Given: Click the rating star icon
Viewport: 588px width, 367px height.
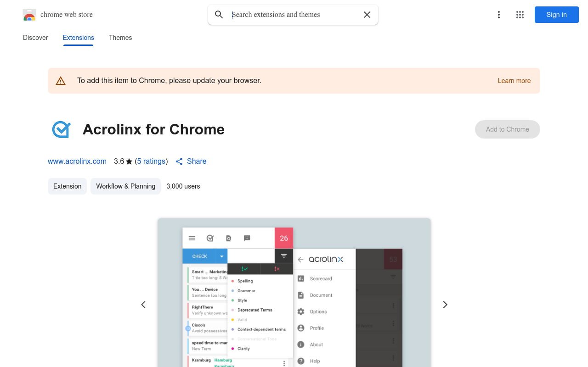Looking at the screenshot, I should (x=129, y=161).
